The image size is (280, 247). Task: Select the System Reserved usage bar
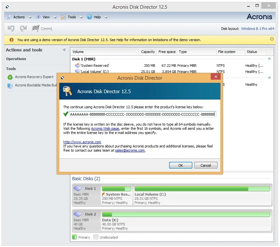[117, 189]
